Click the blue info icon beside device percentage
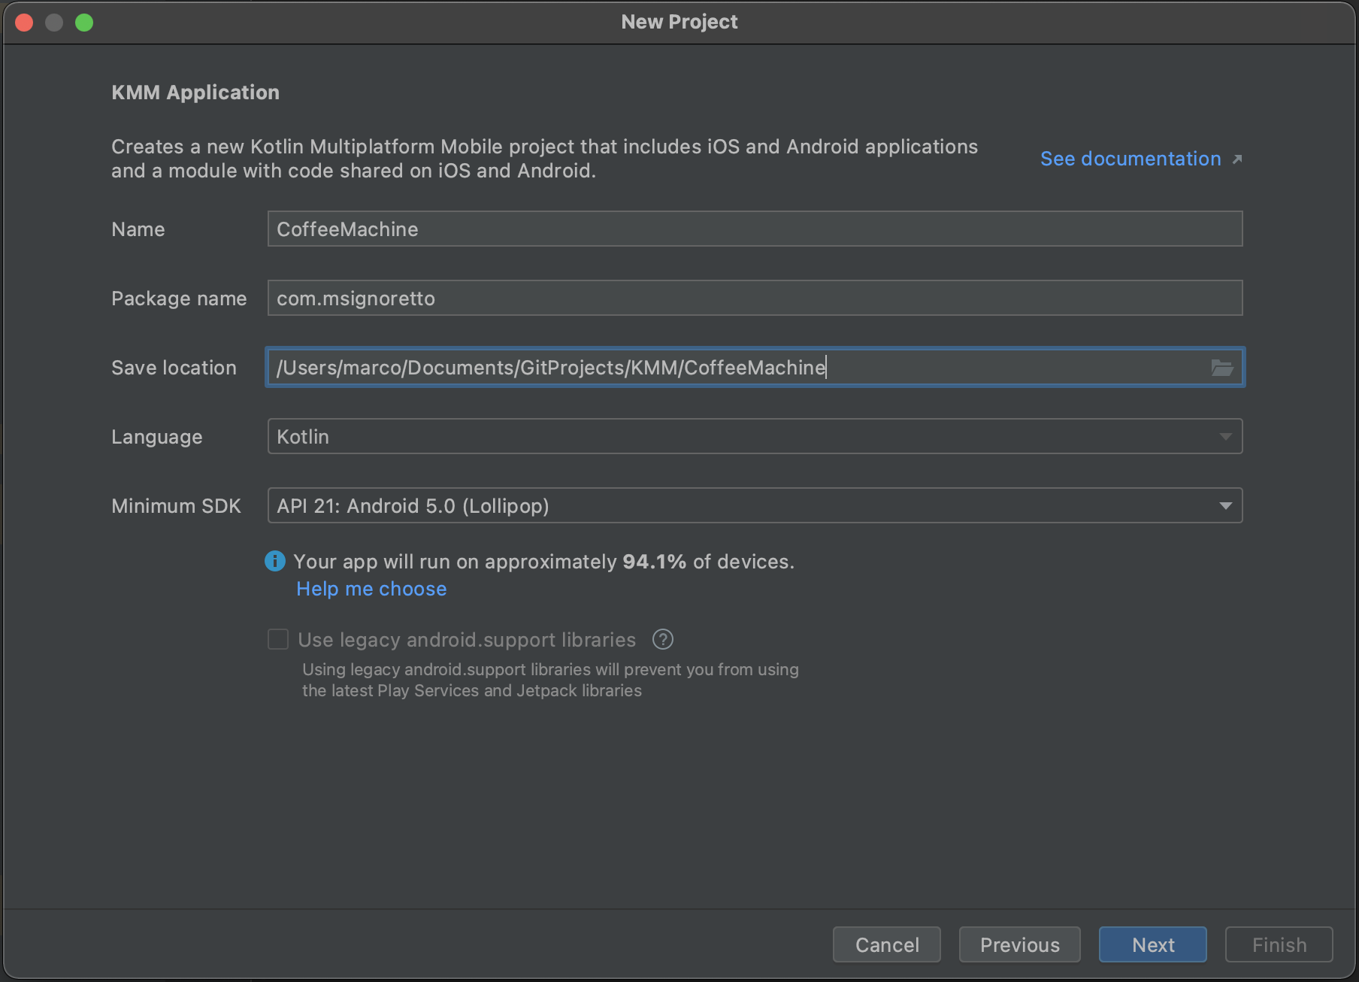This screenshot has height=982, width=1359. [x=275, y=562]
